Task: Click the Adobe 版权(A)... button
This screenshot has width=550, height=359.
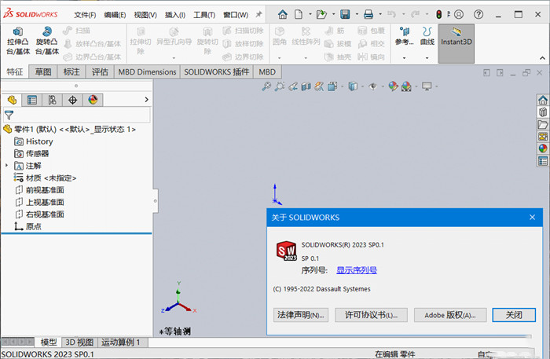Action: pos(450,315)
